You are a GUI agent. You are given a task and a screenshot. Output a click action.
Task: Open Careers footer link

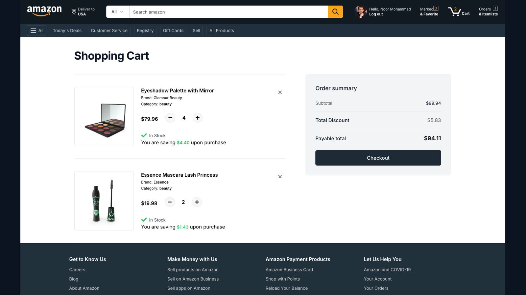pos(77,270)
